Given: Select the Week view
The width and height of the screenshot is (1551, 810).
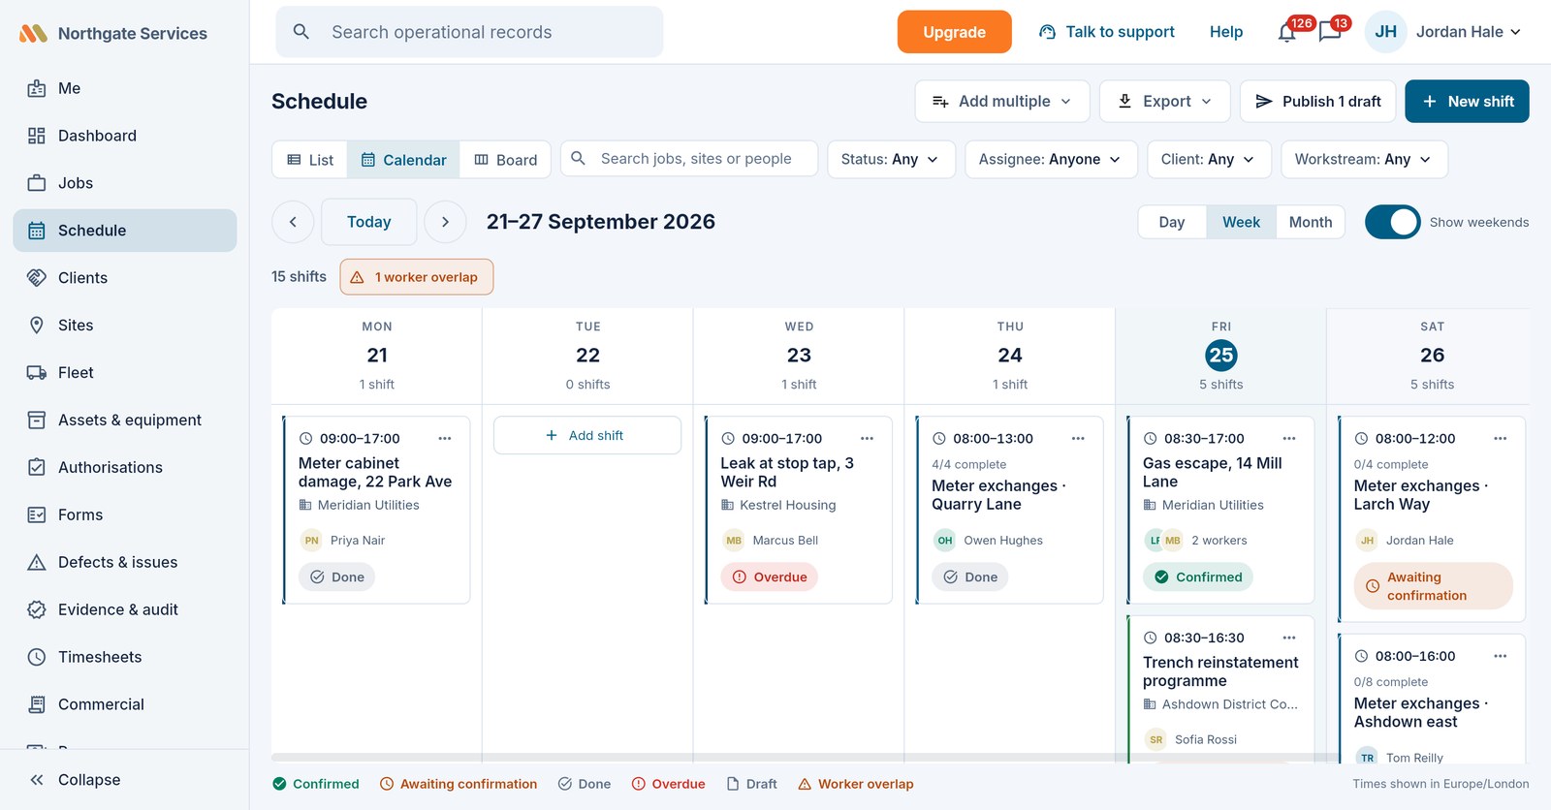Looking at the screenshot, I should point(1241,222).
